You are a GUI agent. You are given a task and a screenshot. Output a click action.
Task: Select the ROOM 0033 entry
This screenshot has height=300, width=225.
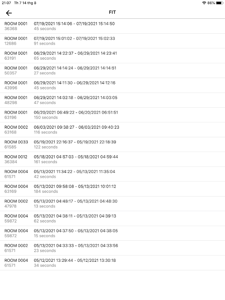tap(112, 144)
